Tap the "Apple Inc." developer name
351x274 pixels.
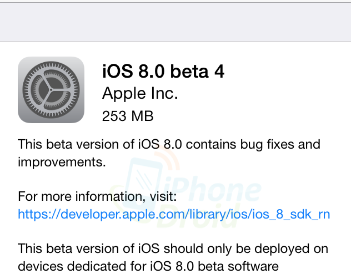[x=140, y=94]
